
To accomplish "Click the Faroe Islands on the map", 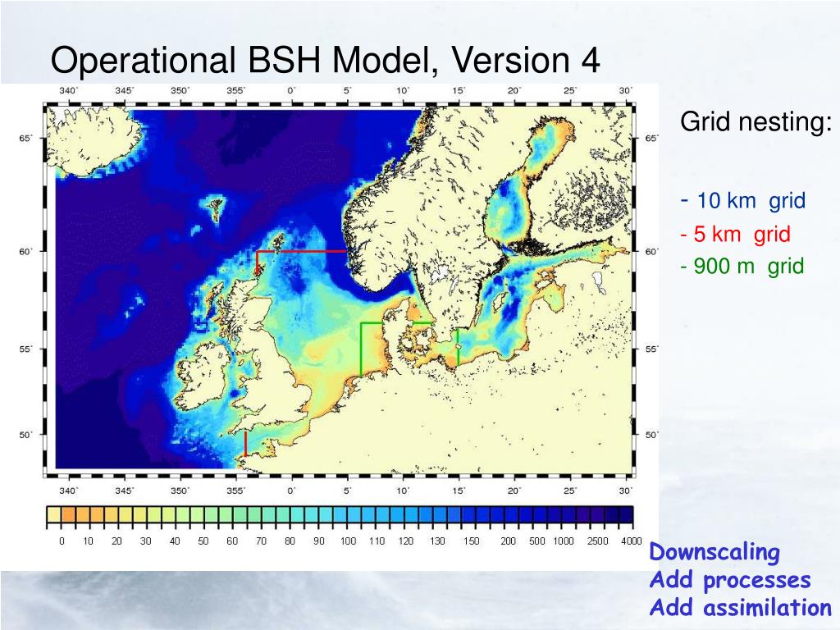I will tap(216, 209).
